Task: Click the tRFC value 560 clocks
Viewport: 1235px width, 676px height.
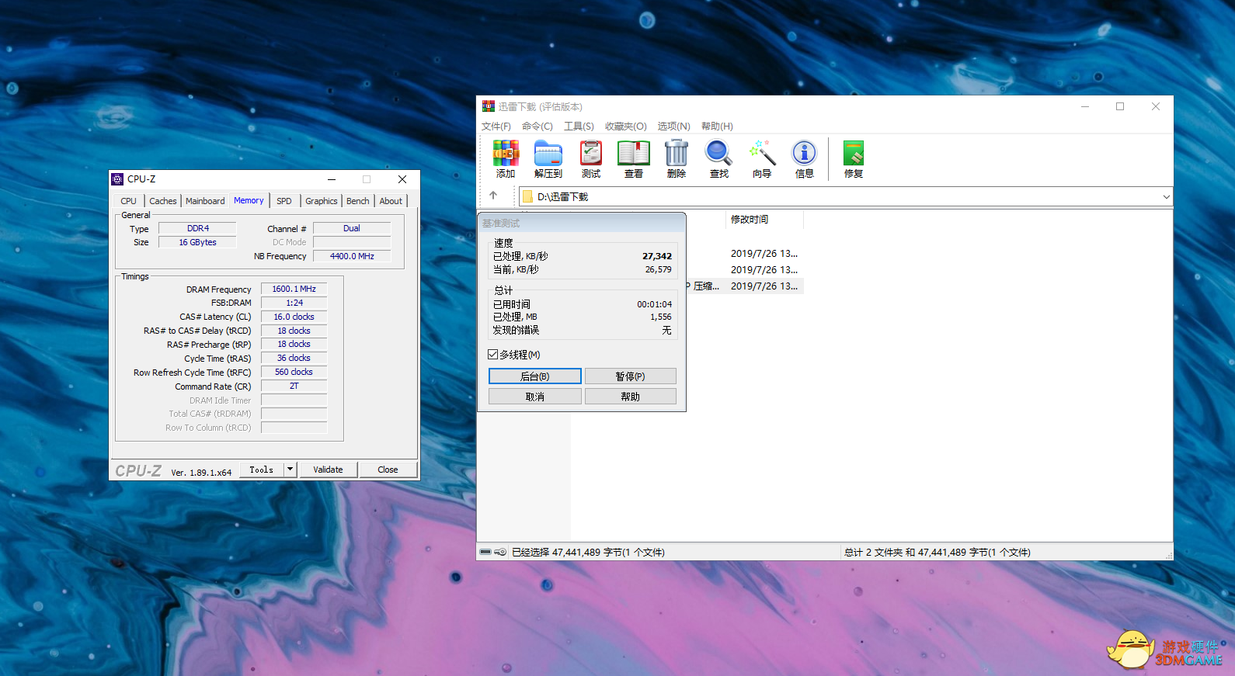Action: coord(294,372)
